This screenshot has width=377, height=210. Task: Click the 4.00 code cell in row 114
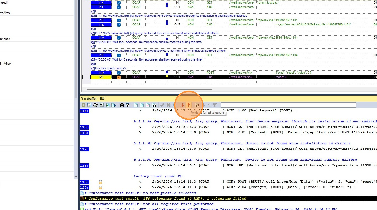pyautogui.click(x=217, y=7)
